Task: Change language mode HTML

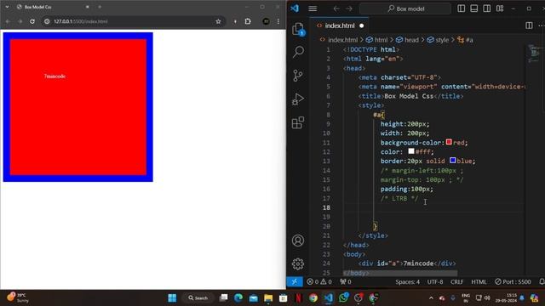Action: click(479, 281)
